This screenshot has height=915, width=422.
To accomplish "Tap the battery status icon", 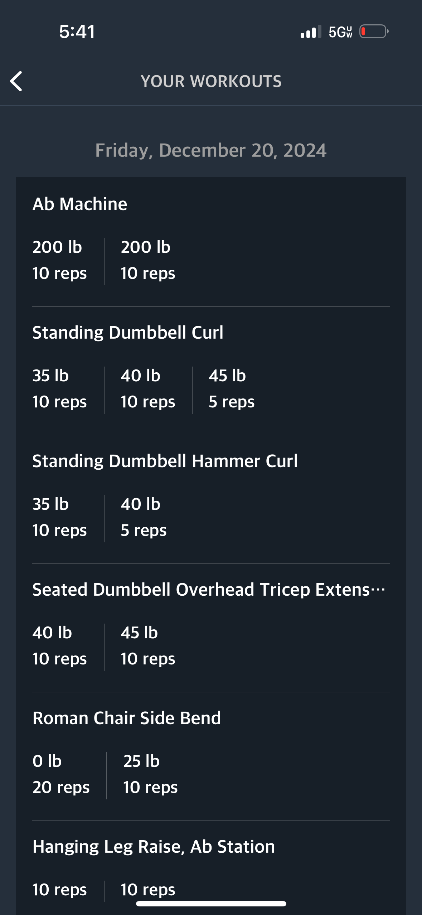I will click(374, 32).
